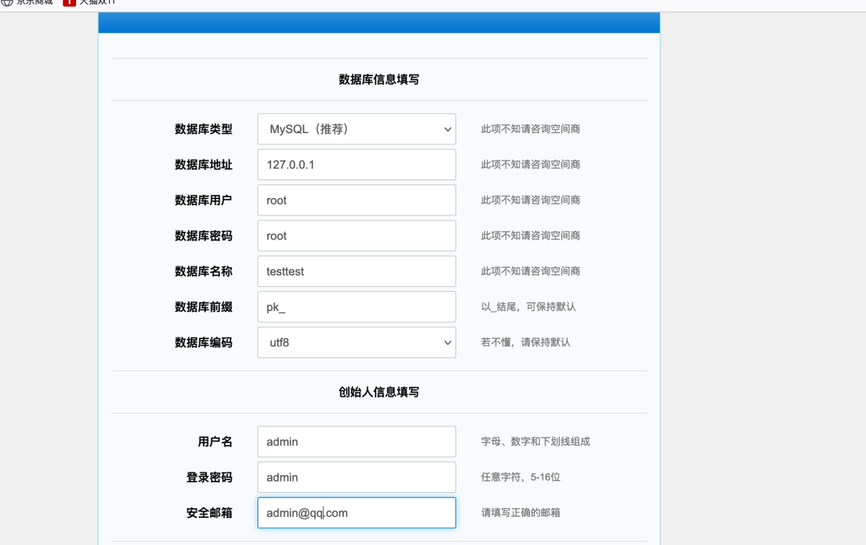The image size is (866, 545).
Task: Open the 数据库类型 dropdown showing MySQL（推荐）
Action: pyautogui.click(x=356, y=129)
